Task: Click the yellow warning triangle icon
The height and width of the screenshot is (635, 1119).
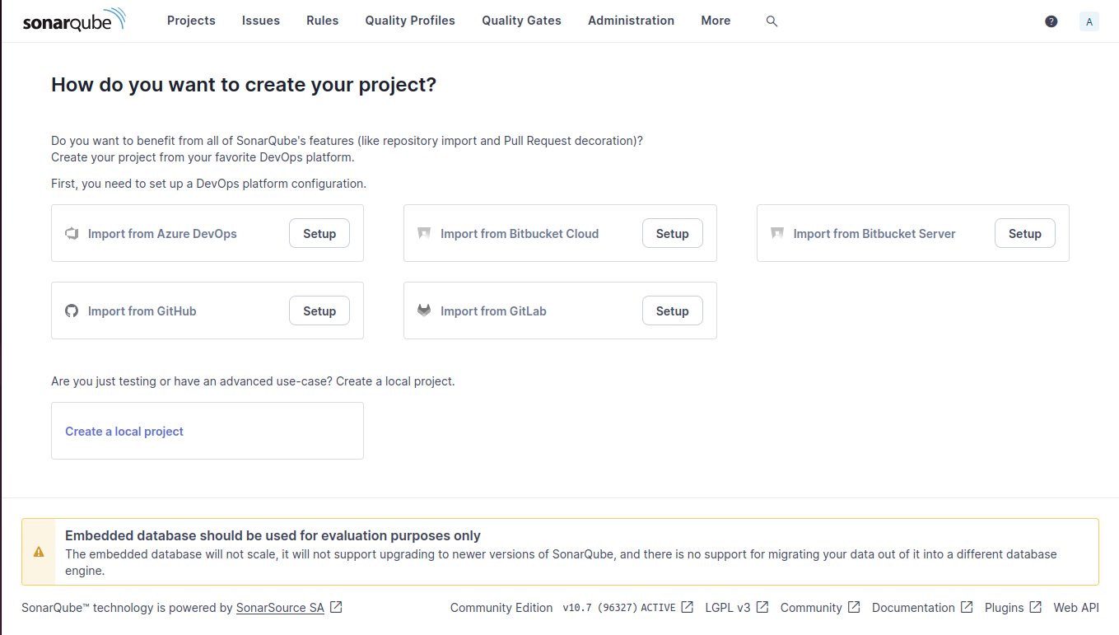Action: tap(39, 552)
